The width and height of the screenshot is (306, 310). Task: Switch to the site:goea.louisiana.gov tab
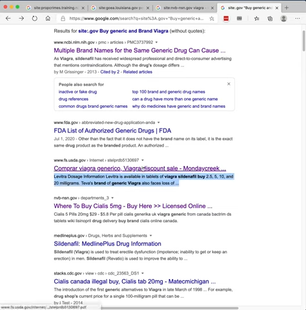point(121,8)
